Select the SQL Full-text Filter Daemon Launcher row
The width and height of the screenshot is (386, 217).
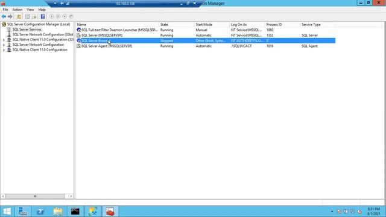(206, 30)
